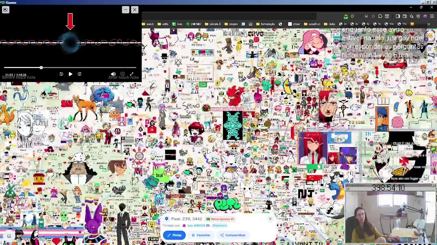Image resolution: width=437 pixels, height=245 pixels.
Task: Click the Brave shield icon
Action: (418, 16)
